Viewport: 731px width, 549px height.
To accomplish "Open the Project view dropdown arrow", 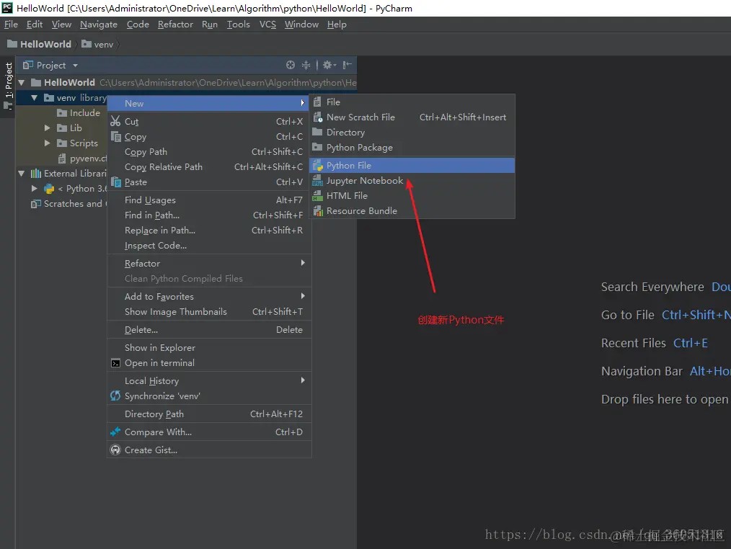I will (x=75, y=66).
